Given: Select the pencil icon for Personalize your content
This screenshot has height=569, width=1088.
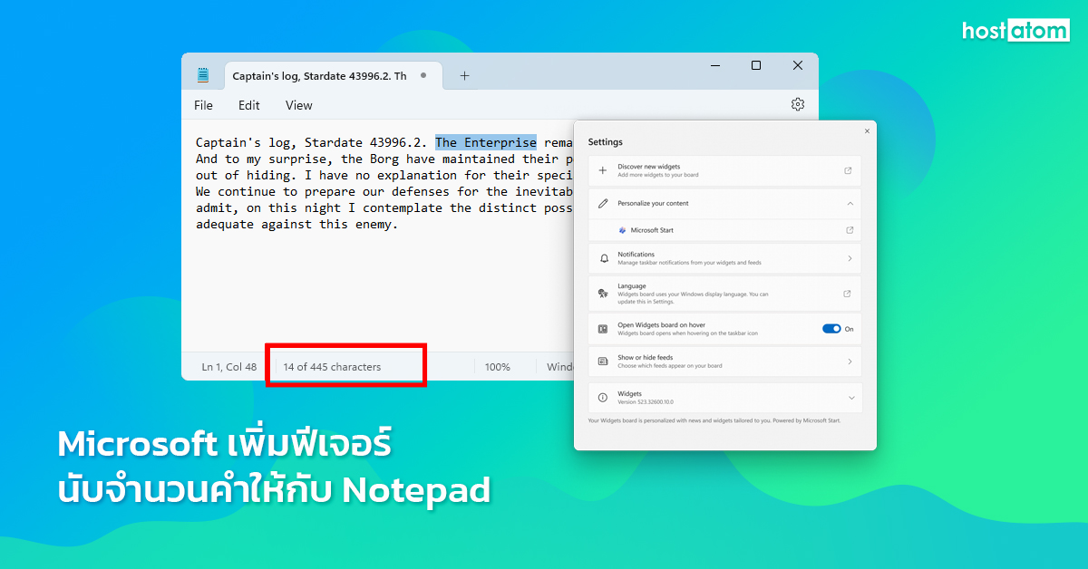Looking at the screenshot, I should 601,203.
